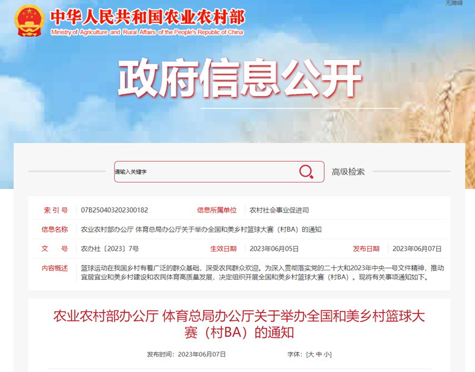Set font size to 大 (large)
Viewport: 475px width, 372px height.
click(310, 354)
